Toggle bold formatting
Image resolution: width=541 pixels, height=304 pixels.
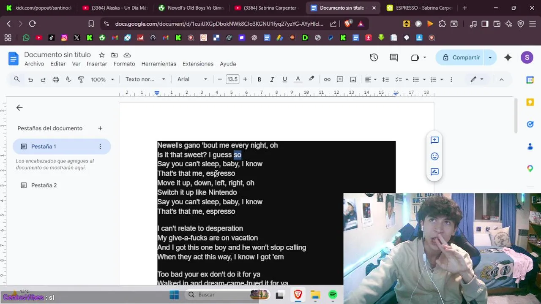click(x=260, y=79)
